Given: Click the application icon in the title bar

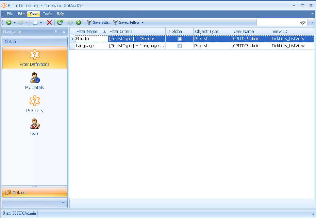Looking at the screenshot, I should [x=4, y=5].
